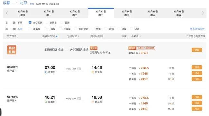
Task: Tick the 只显示有票车次 checkbox
Action: point(187,36)
